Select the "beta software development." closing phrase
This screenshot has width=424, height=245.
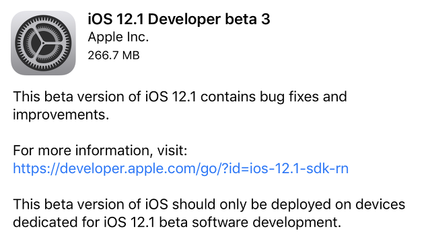[x=250, y=223]
